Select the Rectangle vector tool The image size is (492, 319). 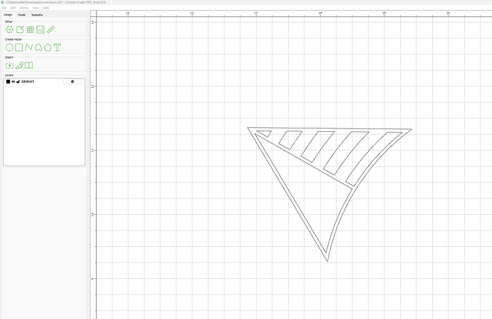point(19,47)
